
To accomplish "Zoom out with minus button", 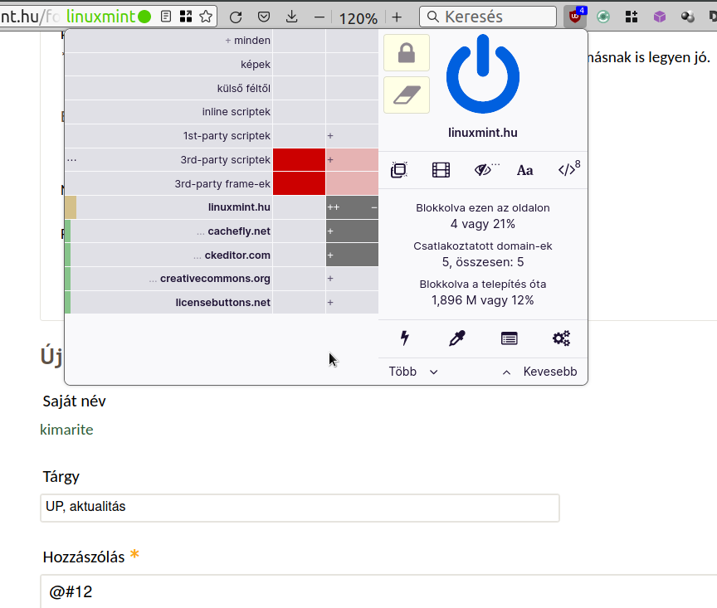I will coord(319,17).
